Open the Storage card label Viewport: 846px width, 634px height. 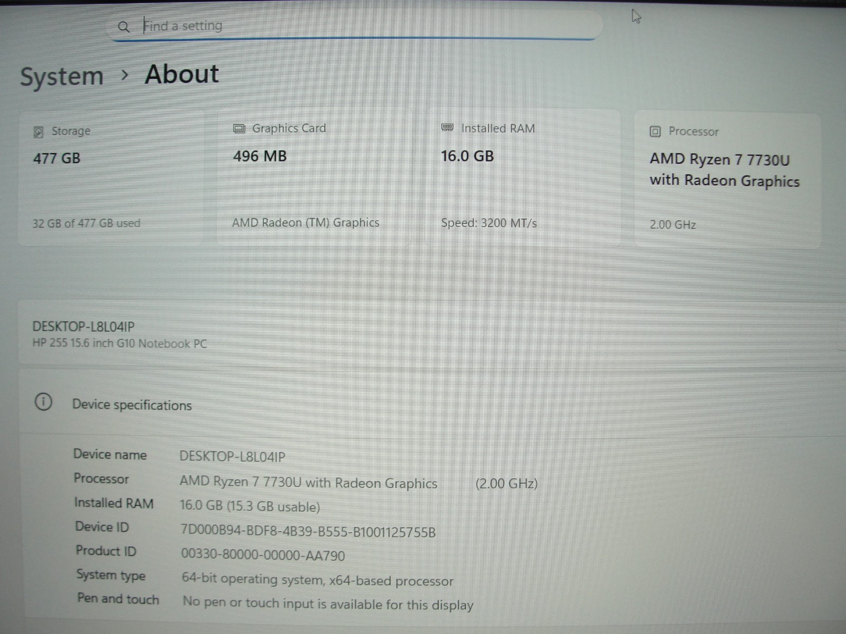(x=71, y=131)
